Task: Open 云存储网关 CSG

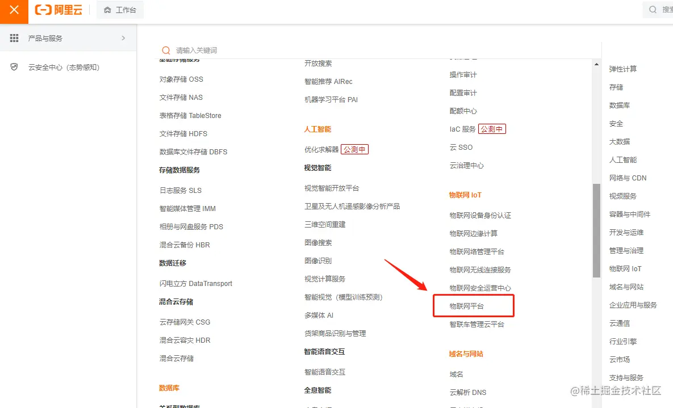Action: click(x=185, y=322)
